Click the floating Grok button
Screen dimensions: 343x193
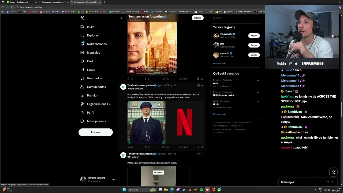point(333,172)
